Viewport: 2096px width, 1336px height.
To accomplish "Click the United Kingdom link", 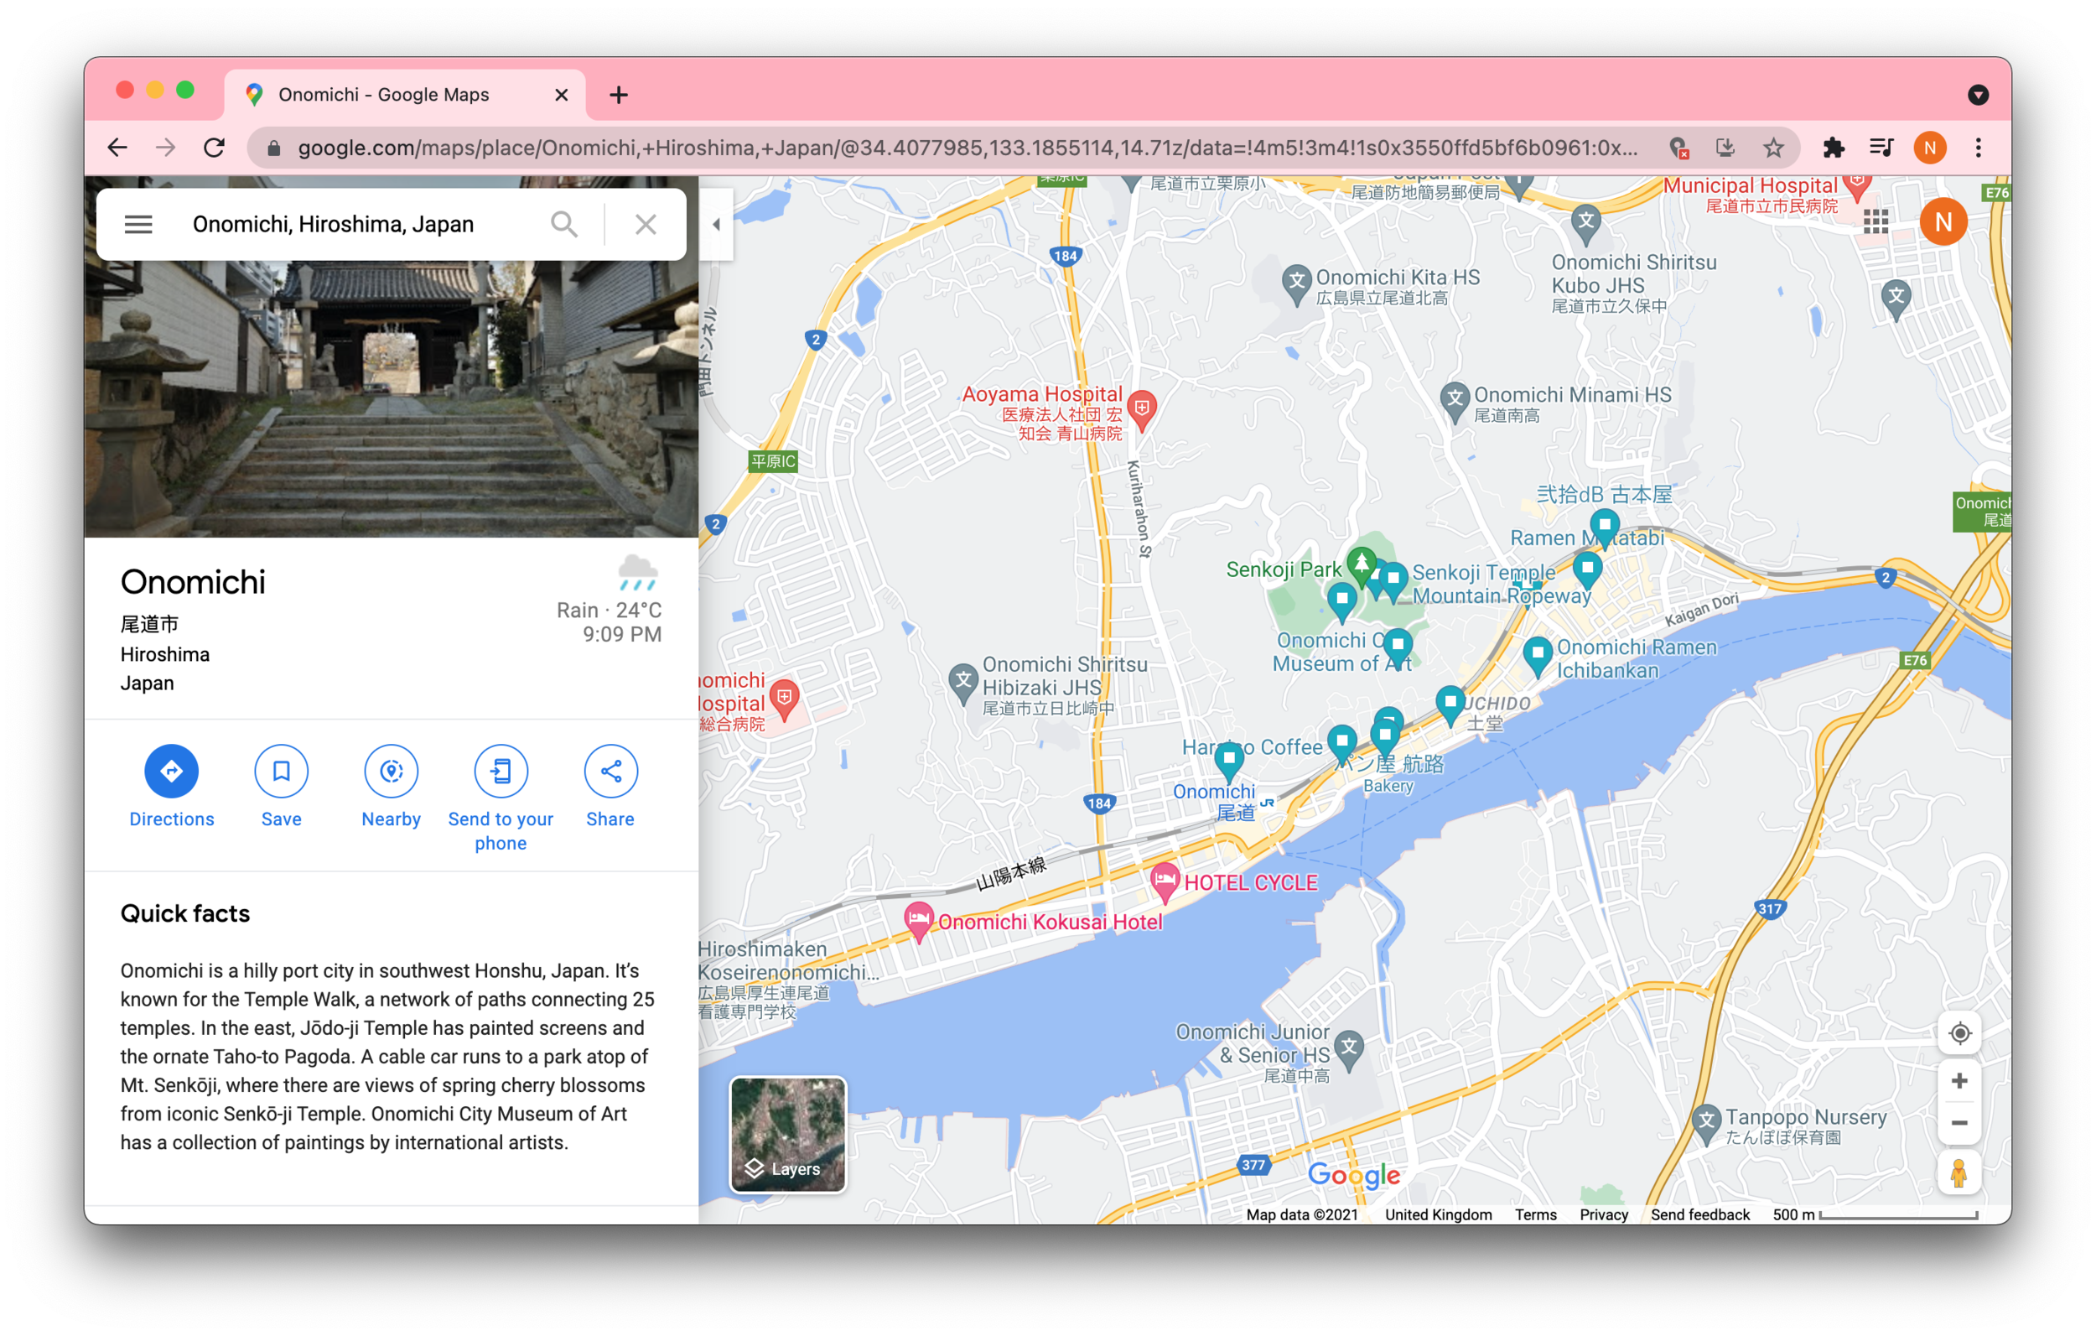I will (x=1438, y=1214).
